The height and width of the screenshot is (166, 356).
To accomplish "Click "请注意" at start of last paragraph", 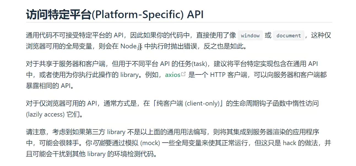I will [33, 132].
